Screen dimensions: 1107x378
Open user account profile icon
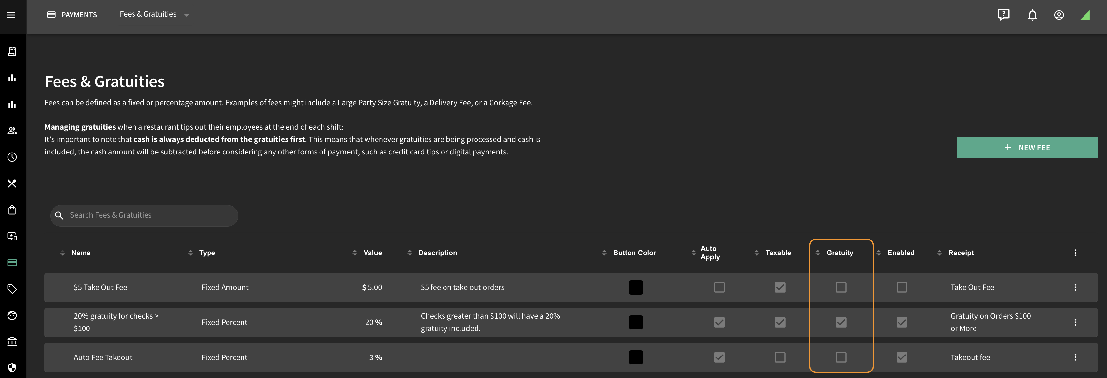click(1059, 15)
